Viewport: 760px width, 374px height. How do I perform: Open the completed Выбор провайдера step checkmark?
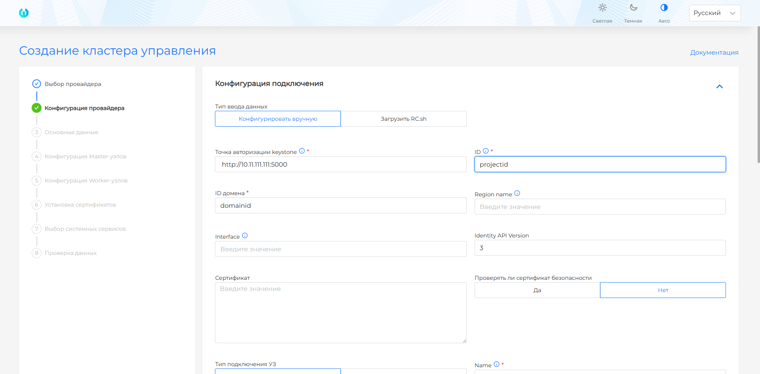tap(36, 84)
